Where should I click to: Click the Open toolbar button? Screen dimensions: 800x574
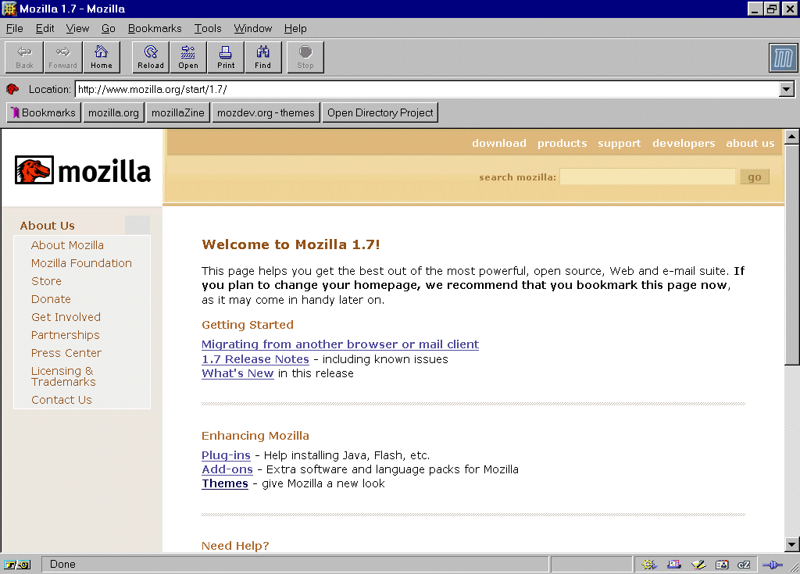(187, 57)
